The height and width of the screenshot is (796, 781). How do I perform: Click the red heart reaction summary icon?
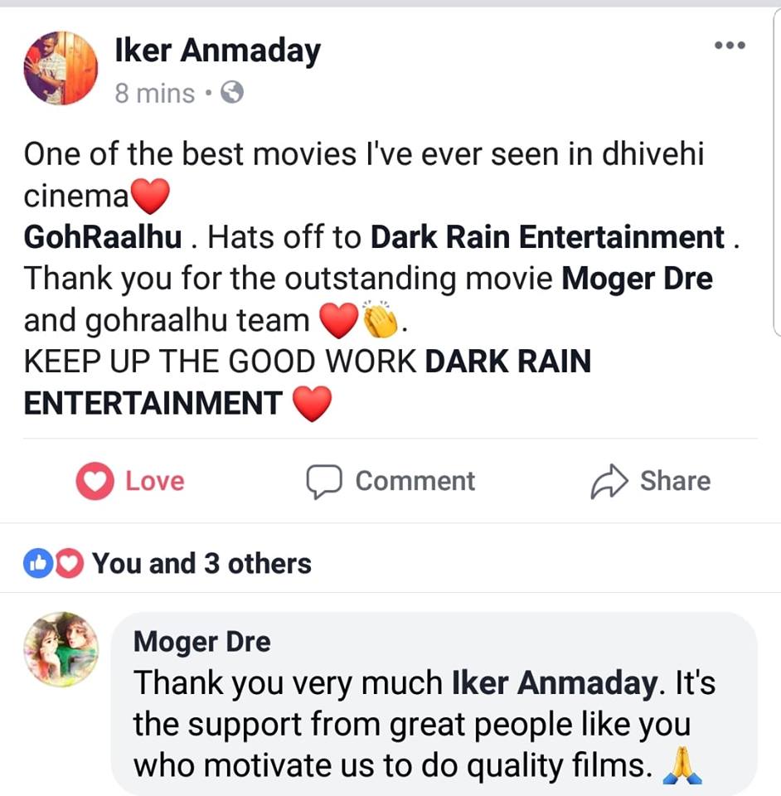click(x=69, y=564)
